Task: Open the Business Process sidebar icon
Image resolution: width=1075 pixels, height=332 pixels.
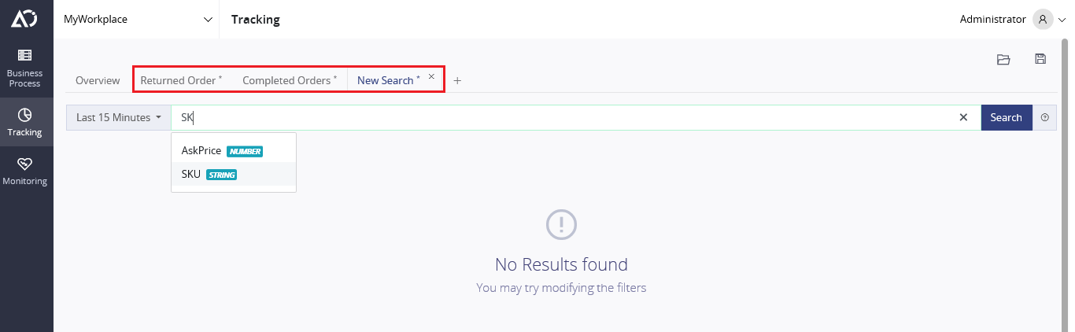Action: pos(25,55)
